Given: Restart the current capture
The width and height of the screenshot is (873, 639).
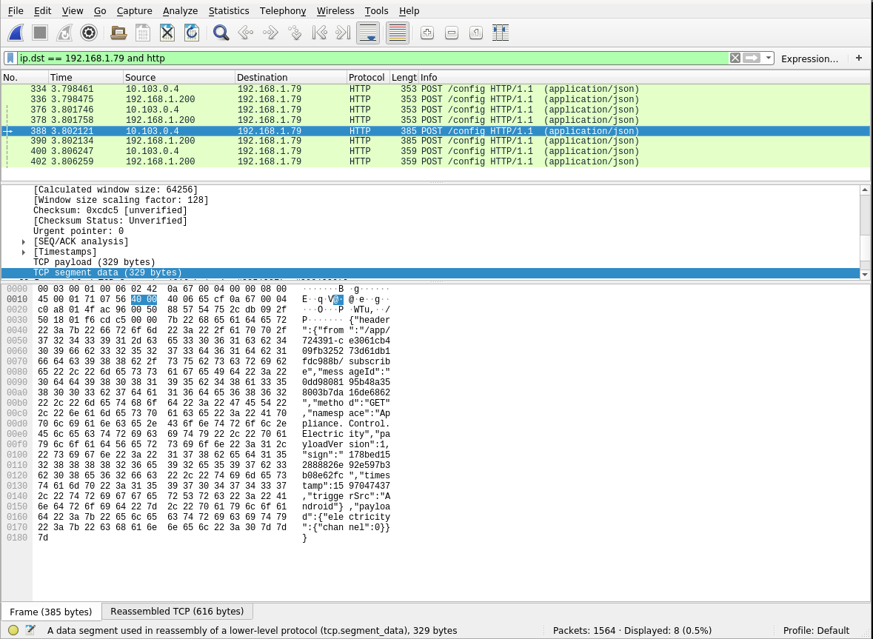Looking at the screenshot, I should coord(64,33).
